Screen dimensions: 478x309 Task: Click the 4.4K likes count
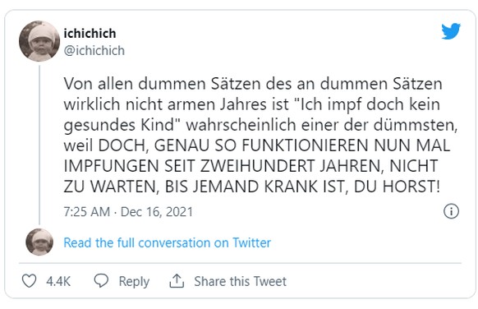pos(58,281)
